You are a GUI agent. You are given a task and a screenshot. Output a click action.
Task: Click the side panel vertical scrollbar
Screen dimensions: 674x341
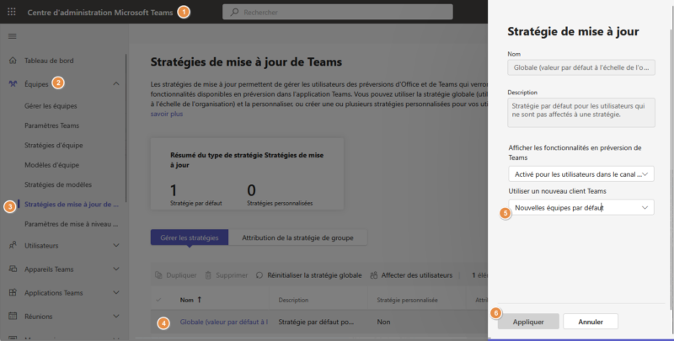tap(671, 168)
